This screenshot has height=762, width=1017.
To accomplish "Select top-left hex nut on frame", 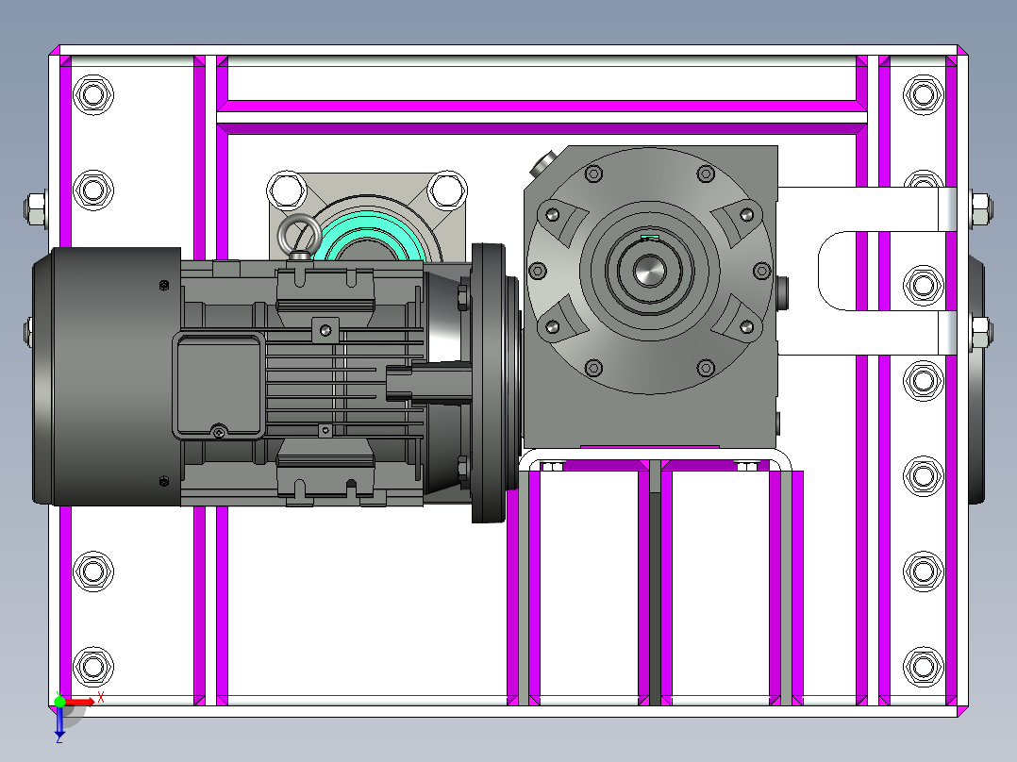I will pyautogui.click(x=92, y=94).
